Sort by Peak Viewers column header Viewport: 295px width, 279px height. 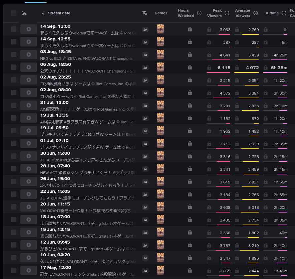(214, 13)
